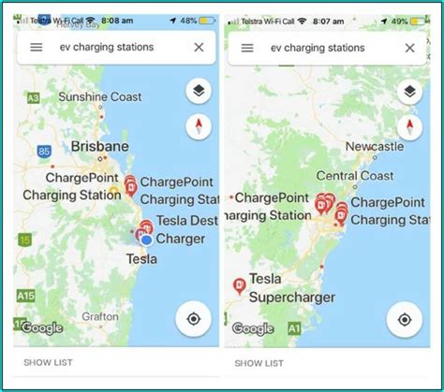Screen dimensions: 444x392
Task: Tap Google logo on left map
Action: (42, 328)
